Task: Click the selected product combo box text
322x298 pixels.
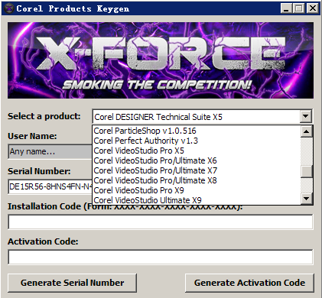Action: tap(158, 117)
